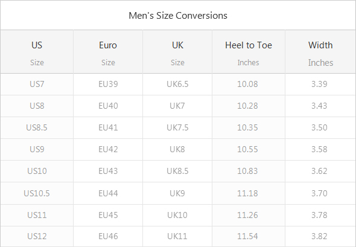Click the UK Size column header
Screen dimensions: 356x247
pyautogui.click(x=177, y=52)
